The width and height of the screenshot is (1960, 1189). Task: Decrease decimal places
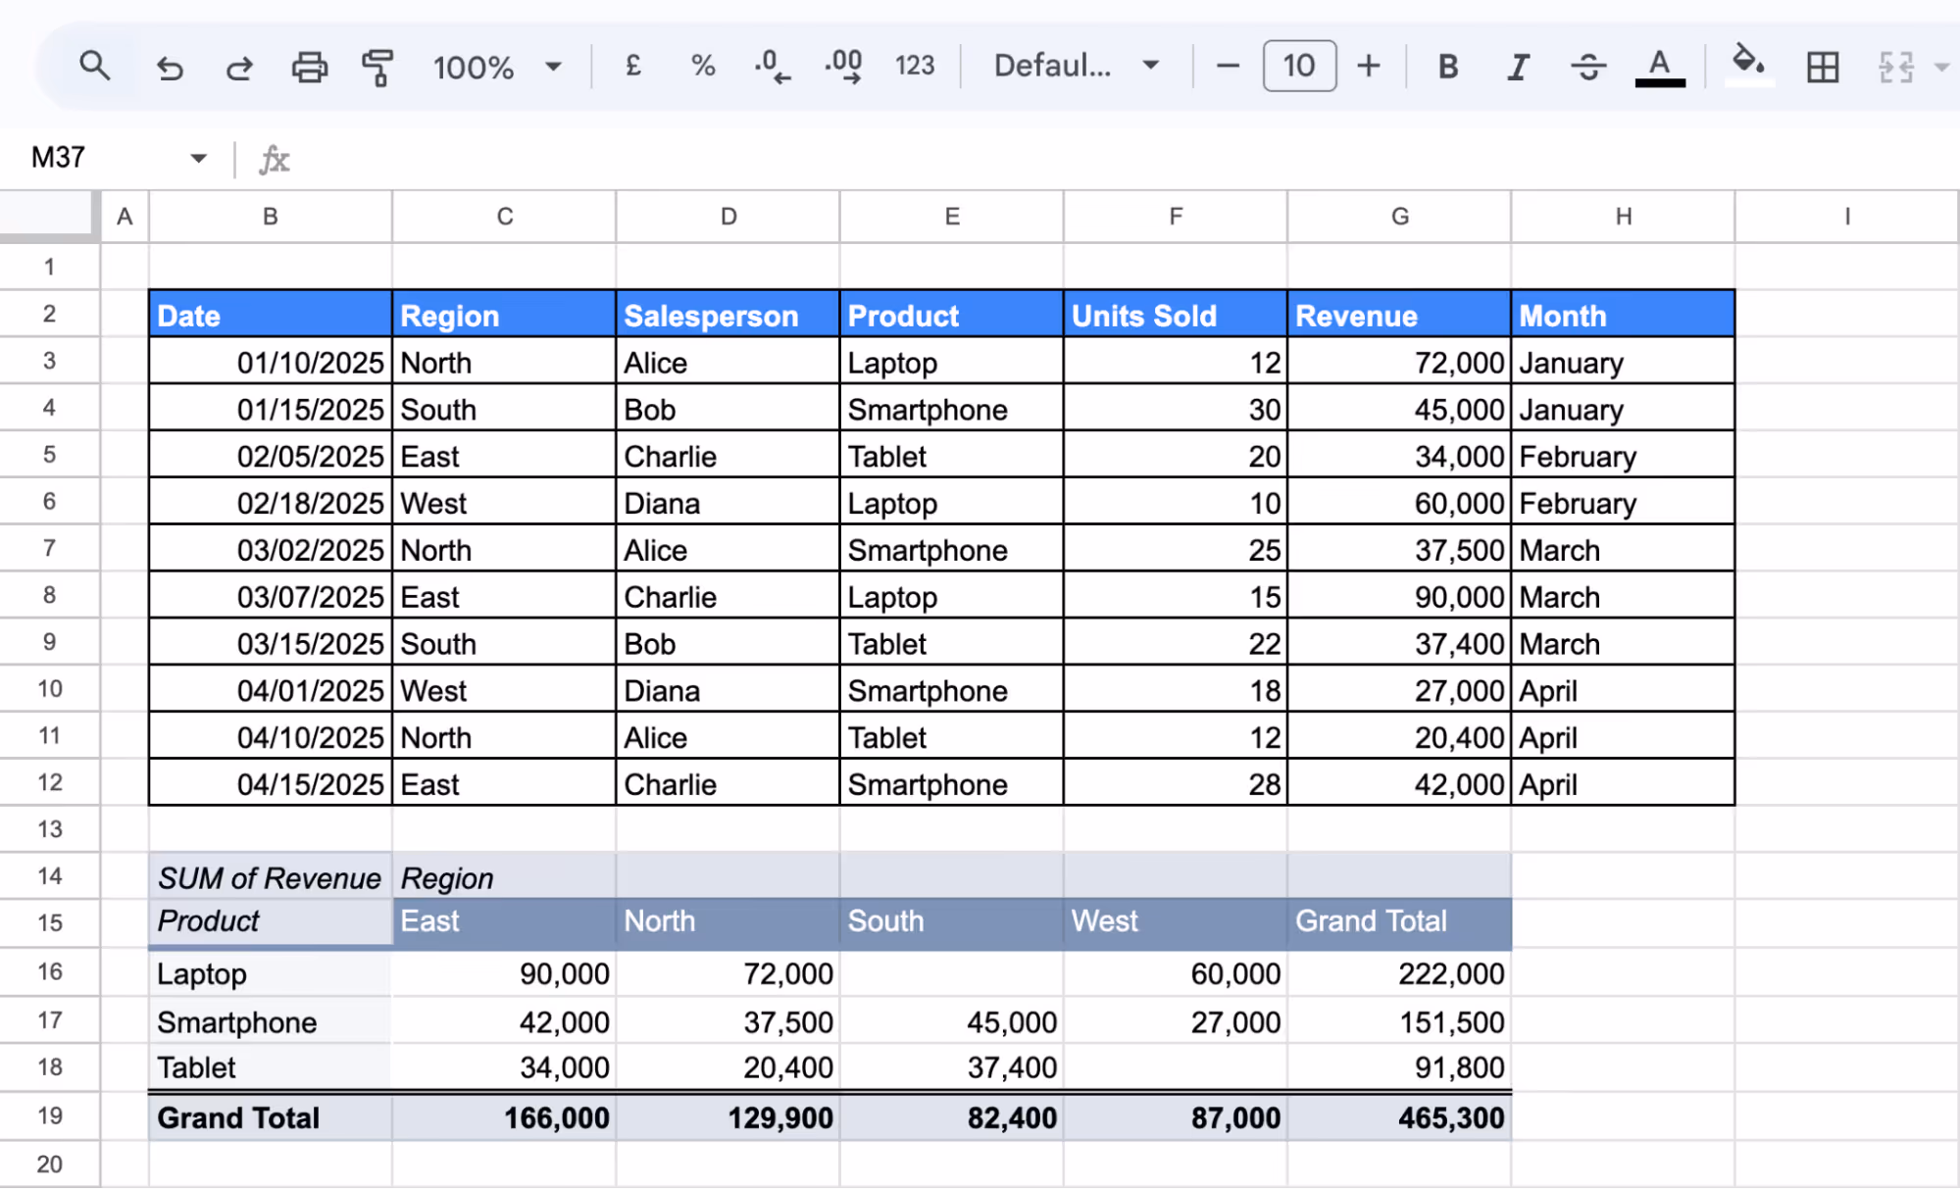click(771, 66)
